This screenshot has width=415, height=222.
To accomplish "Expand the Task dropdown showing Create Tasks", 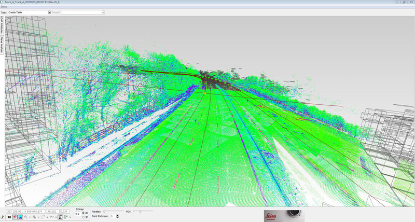I will [49, 12].
